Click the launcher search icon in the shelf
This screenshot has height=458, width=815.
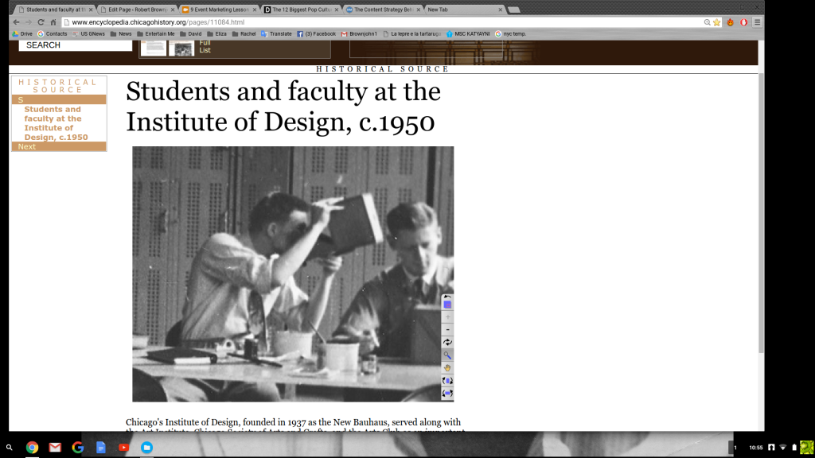click(x=10, y=447)
